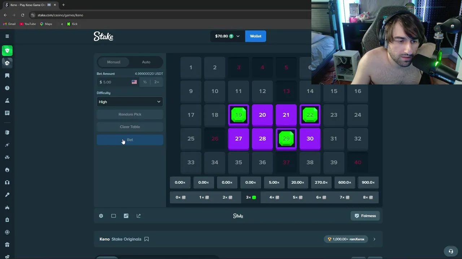Deselect Keno tile 19 with gem
This screenshot has height=259, width=462.
[x=239, y=115]
